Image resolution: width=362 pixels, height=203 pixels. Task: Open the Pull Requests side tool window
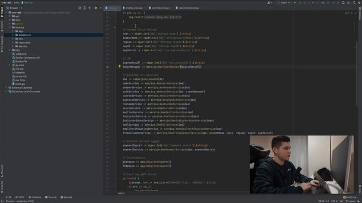[2, 44]
